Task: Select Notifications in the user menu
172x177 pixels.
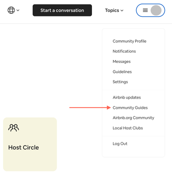Action: click(x=124, y=51)
